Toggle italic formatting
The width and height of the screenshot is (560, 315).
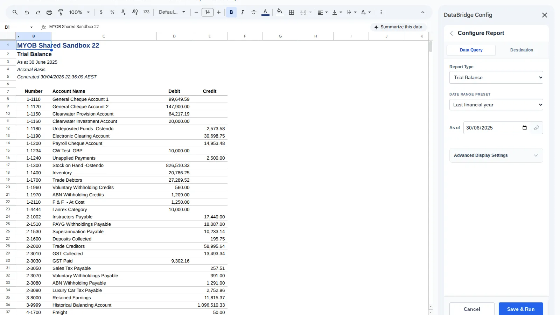pos(243,12)
